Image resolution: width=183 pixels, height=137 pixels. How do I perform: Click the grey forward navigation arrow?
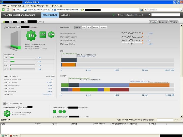coord(8,10)
